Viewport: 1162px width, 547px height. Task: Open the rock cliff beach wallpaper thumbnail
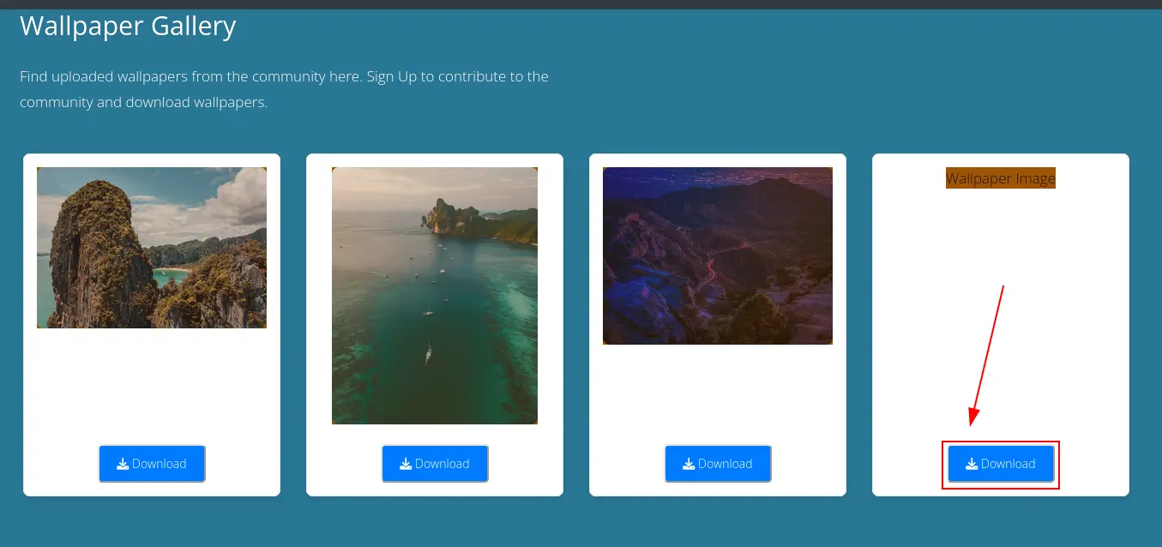152,248
